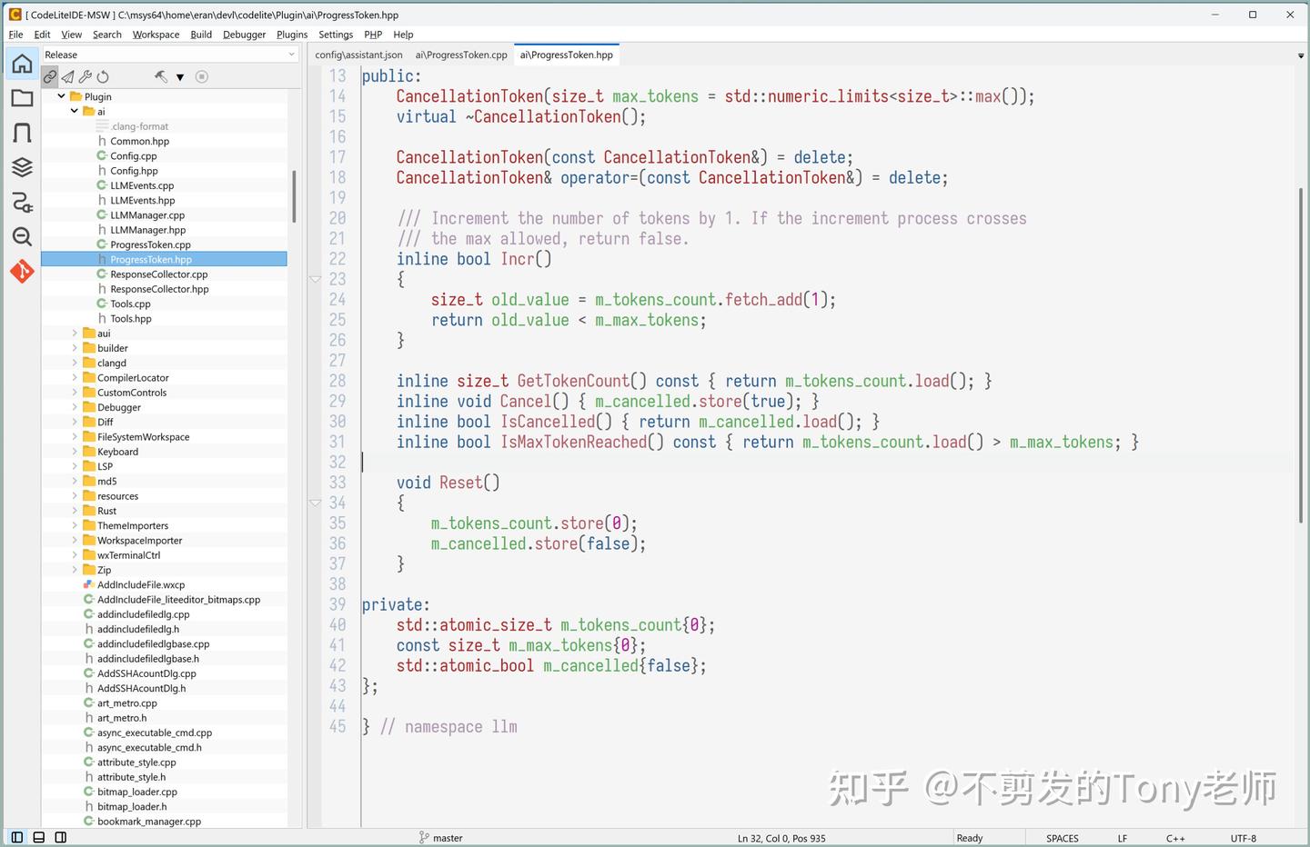Collapse the ai folder in the tree
Image resolution: width=1310 pixels, height=847 pixels.
point(75,111)
